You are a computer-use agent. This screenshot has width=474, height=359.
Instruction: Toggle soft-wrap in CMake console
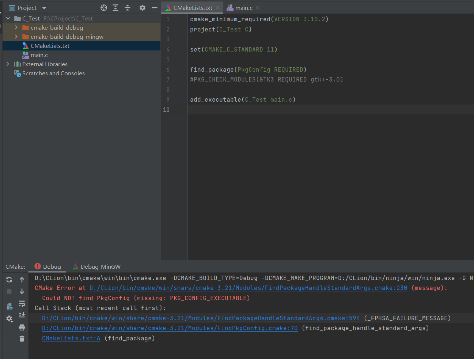pyautogui.click(x=22, y=303)
